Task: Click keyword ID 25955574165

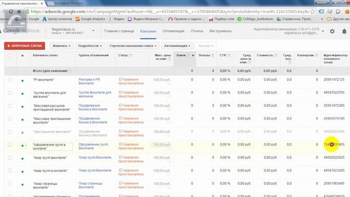Action: [334, 119]
